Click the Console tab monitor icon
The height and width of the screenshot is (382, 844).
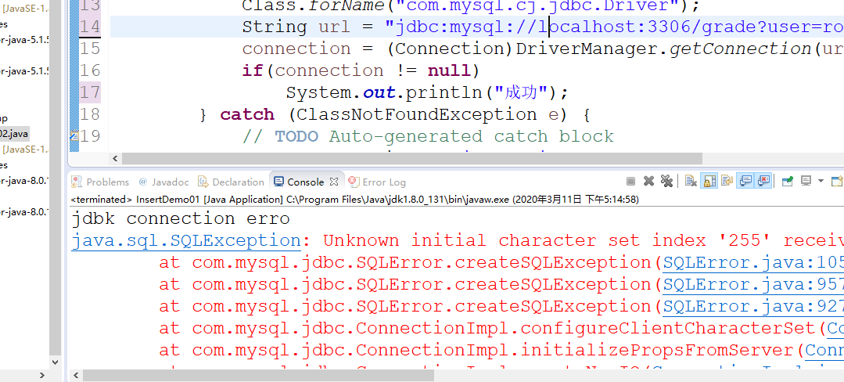coord(278,182)
